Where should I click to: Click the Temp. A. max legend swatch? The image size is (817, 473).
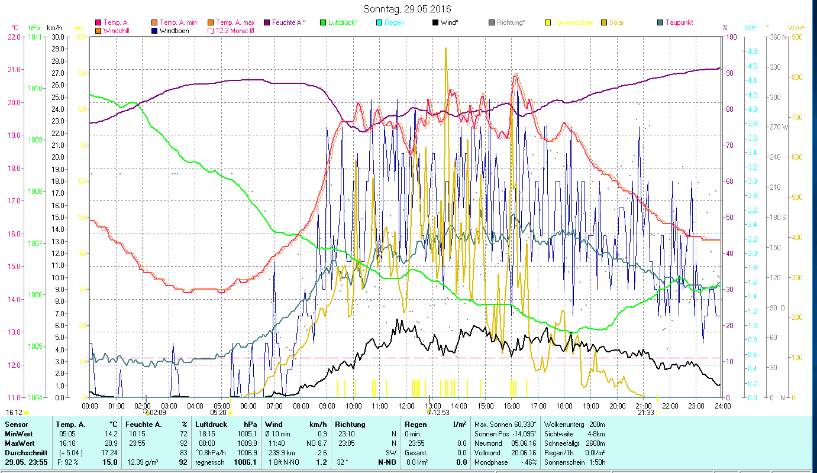209,22
